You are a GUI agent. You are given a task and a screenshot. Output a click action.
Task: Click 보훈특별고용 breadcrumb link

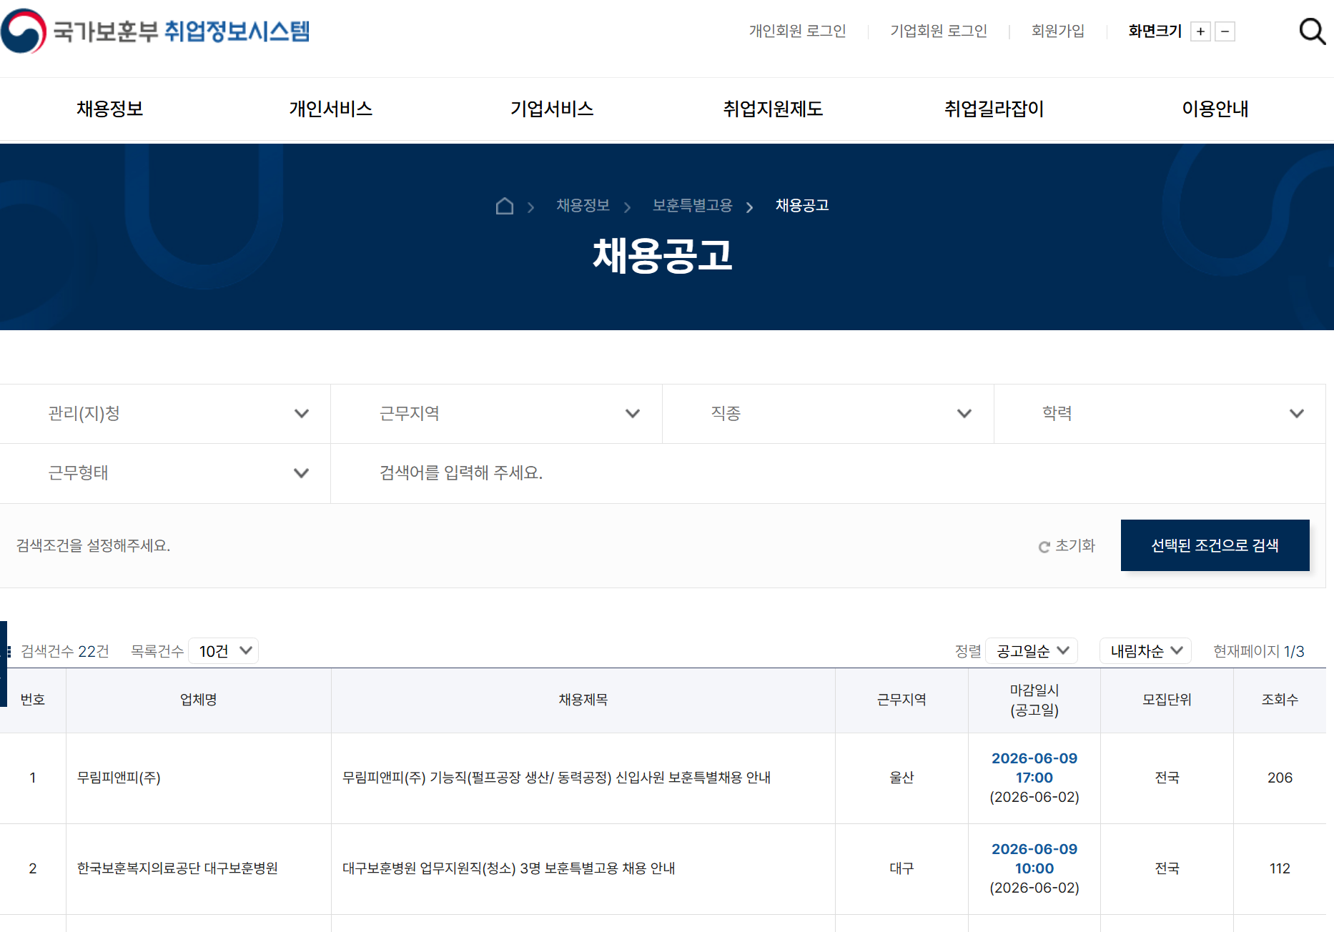coord(693,206)
